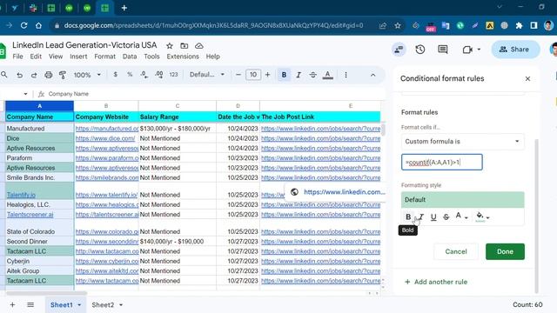
Task: Open browser Extensions puzzle icon
Action: (x=519, y=25)
